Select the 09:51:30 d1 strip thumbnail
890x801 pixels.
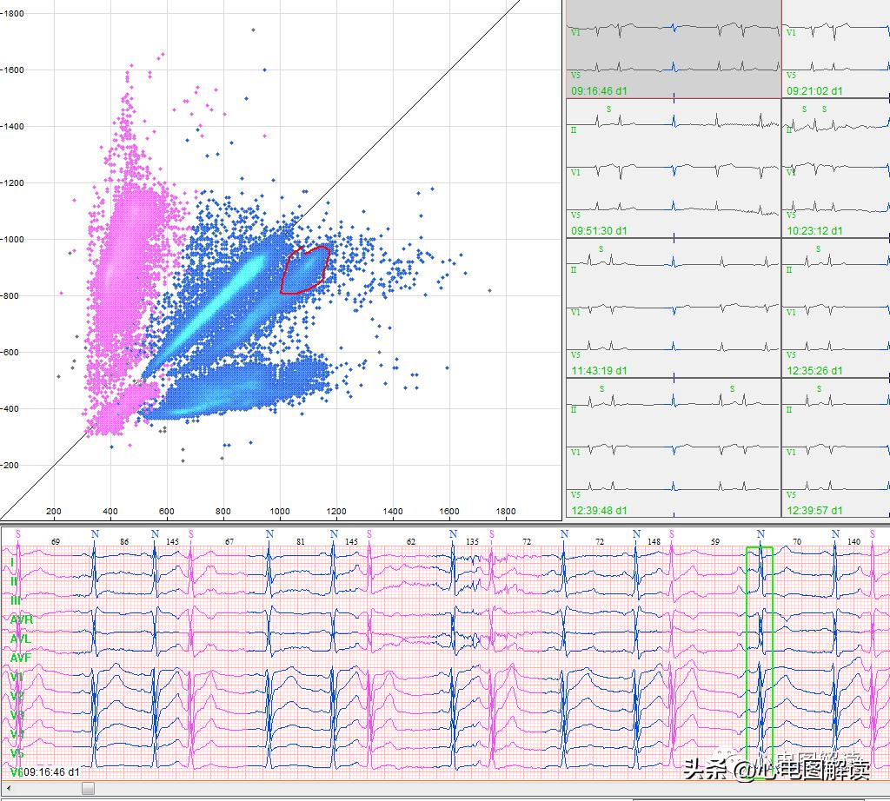pyautogui.click(x=674, y=168)
